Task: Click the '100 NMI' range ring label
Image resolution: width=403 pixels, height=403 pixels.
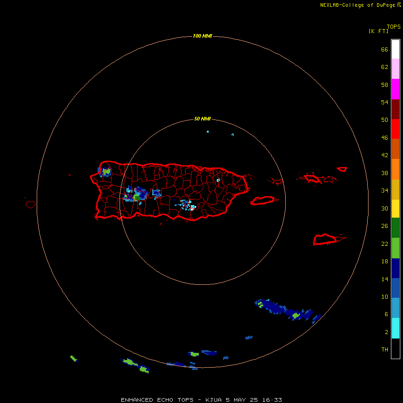Action: (202, 36)
